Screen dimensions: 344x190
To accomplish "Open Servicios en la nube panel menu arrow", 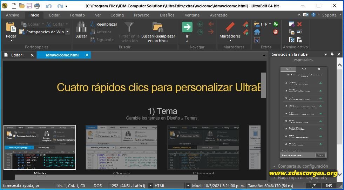I will [x=325, y=54].
